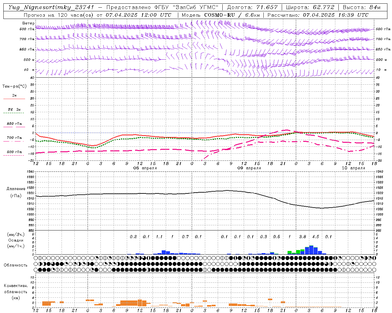Click the 3.8 three-hour precipitation value
The height and width of the screenshot is (313, 392).
click(303, 237)
